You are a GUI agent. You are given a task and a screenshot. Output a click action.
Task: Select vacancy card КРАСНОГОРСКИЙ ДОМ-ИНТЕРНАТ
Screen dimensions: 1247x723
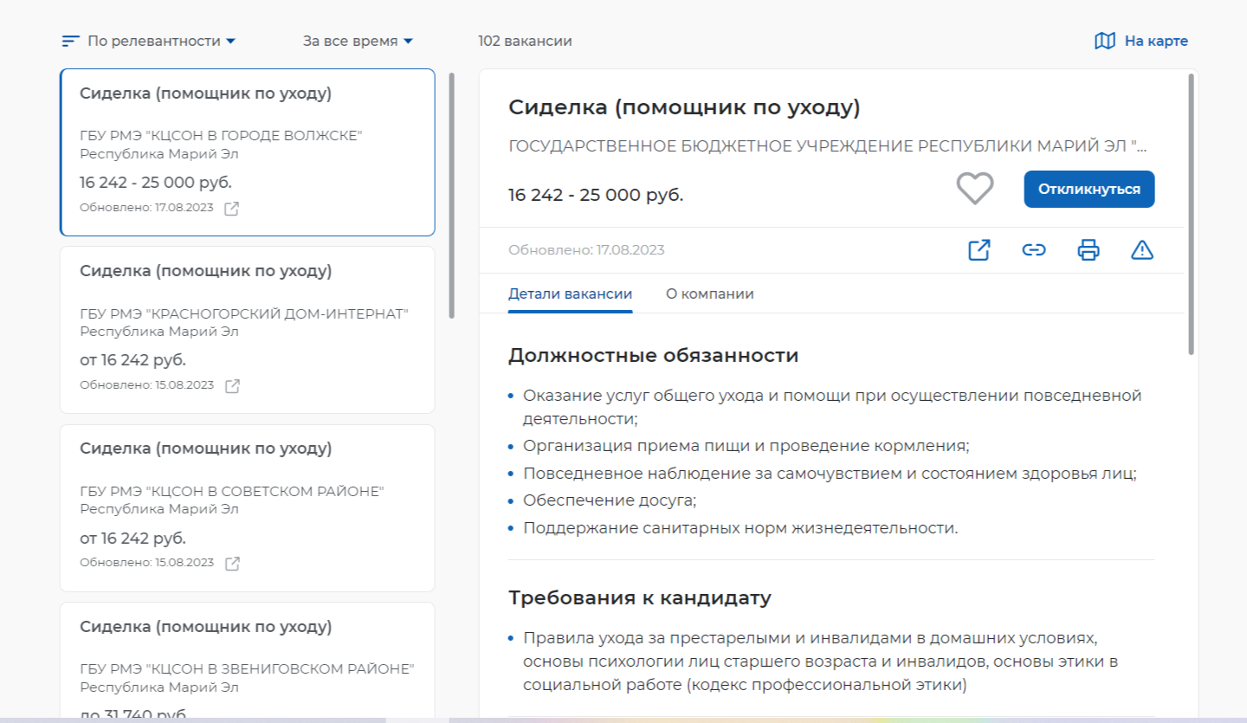click(x=248, y=330)
